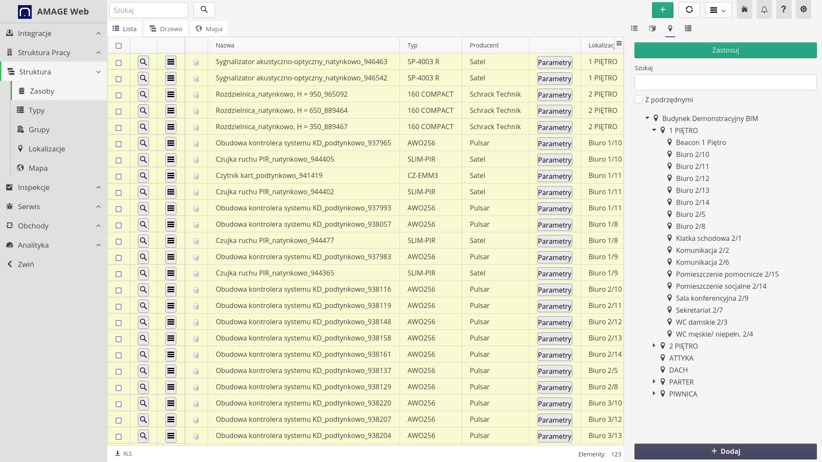Collapse the 1 PIĘTRO tree node
822x462 pixels.
point(654,130)
